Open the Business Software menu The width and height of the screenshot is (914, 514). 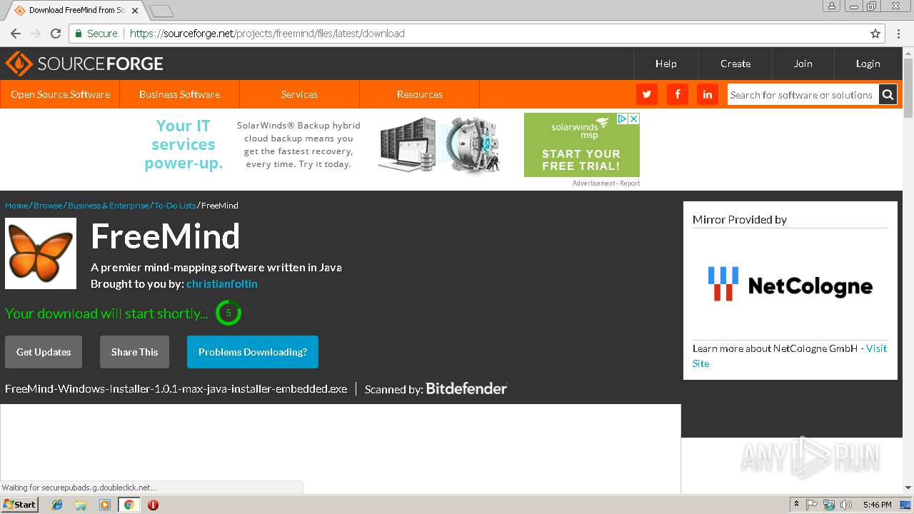[179, 94]
